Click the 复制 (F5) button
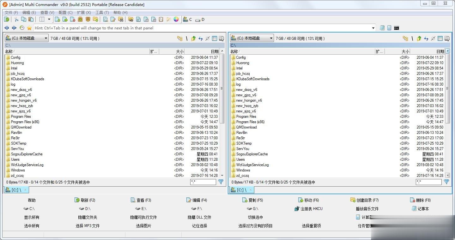The width and height of the screenshot is (455, 240). (x=252, y=200)
